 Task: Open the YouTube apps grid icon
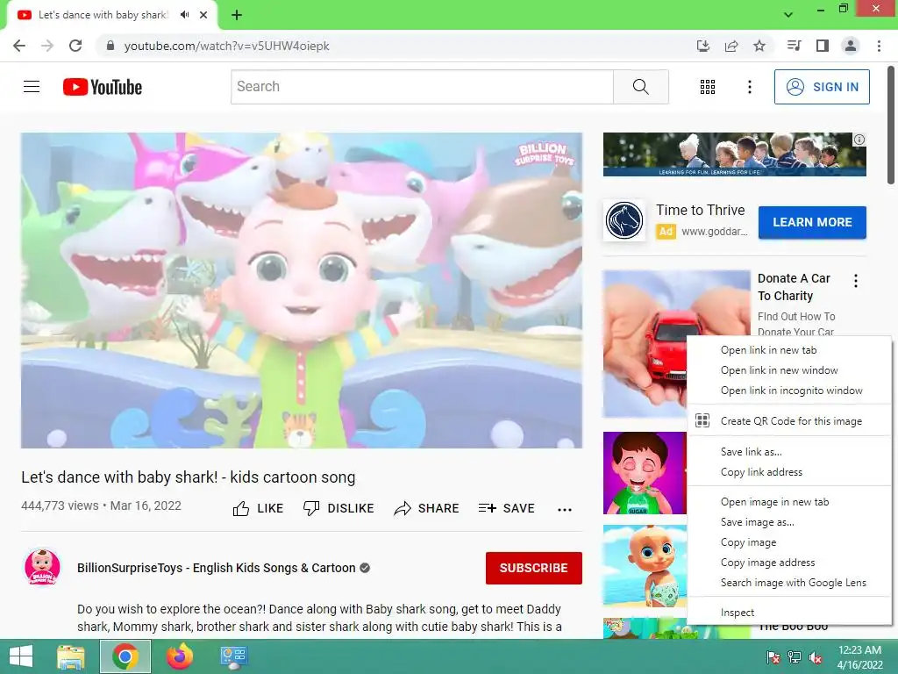pyautogui.click(x=708, y=87)
